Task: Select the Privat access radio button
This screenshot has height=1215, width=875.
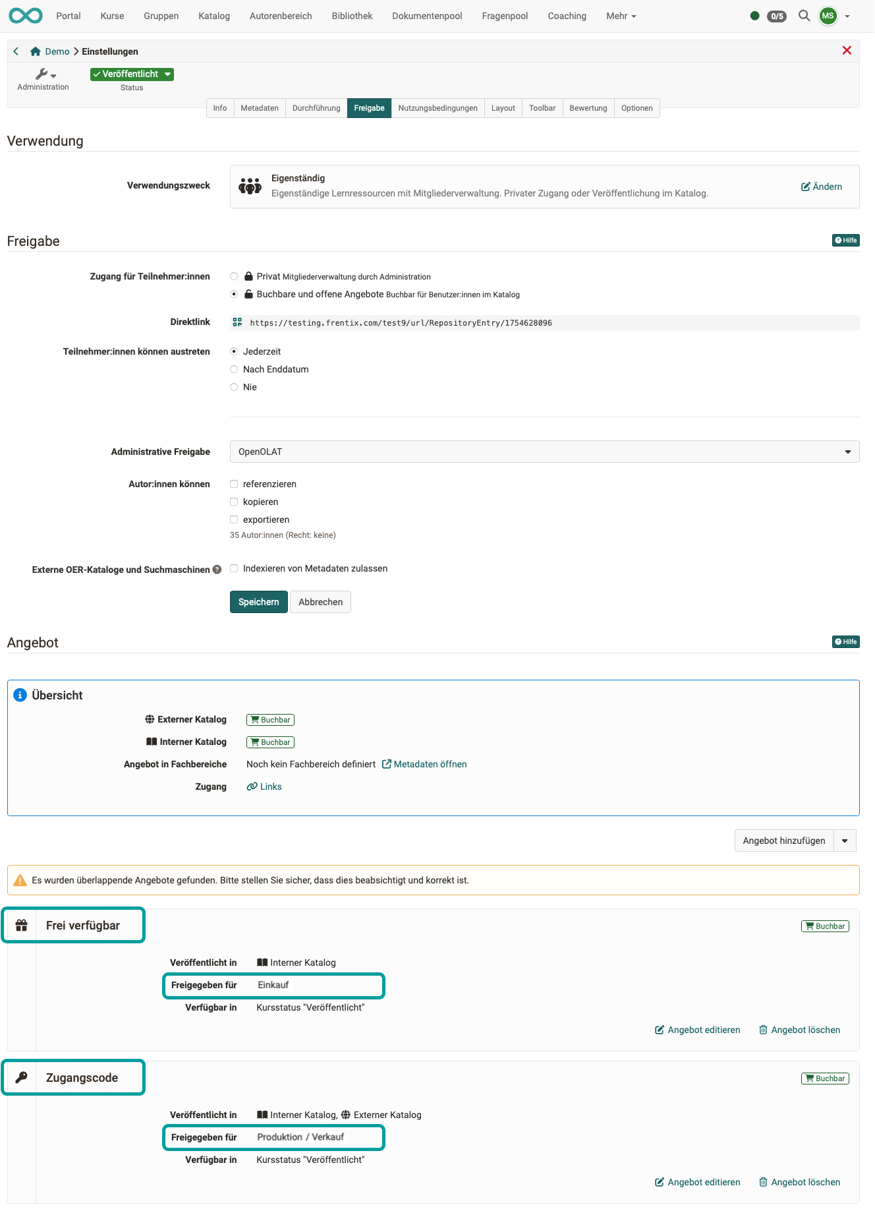Action: point(234,277)
